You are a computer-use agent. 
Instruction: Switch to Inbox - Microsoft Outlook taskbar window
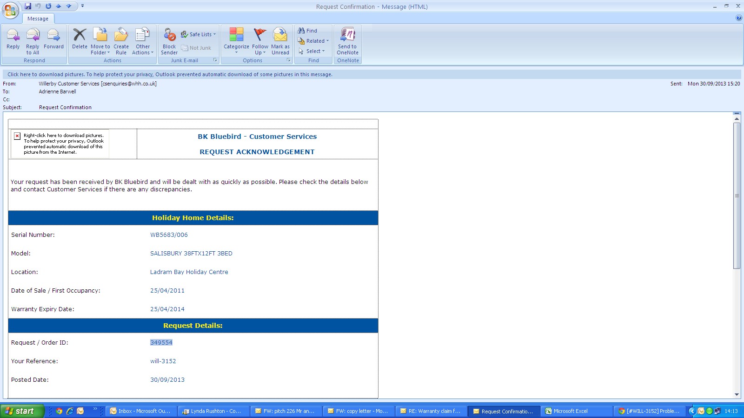coord(141,411)
